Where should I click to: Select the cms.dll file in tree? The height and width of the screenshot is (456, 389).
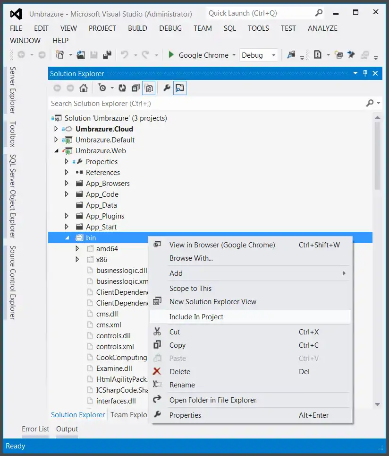click(x=107, y=314)
